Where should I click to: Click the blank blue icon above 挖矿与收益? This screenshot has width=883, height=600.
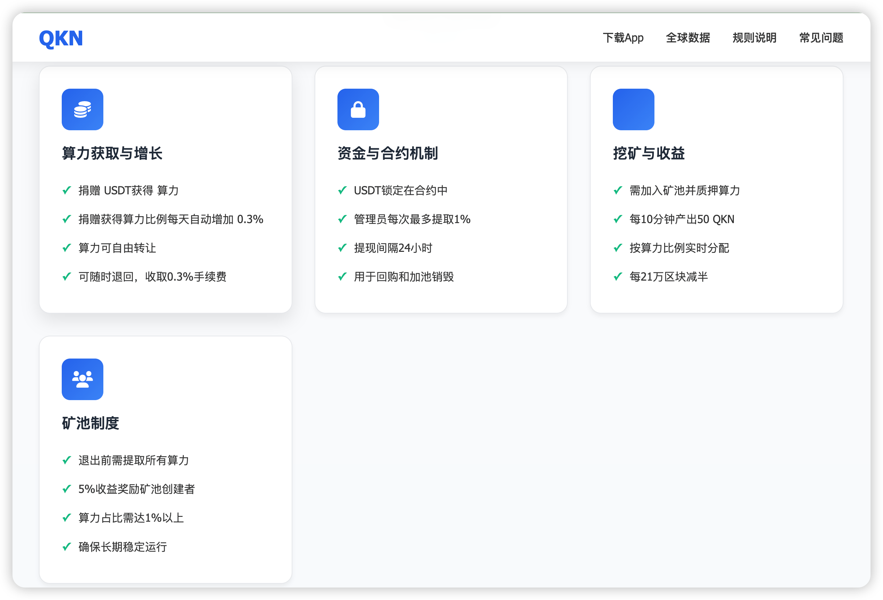(x=633, y=110)
